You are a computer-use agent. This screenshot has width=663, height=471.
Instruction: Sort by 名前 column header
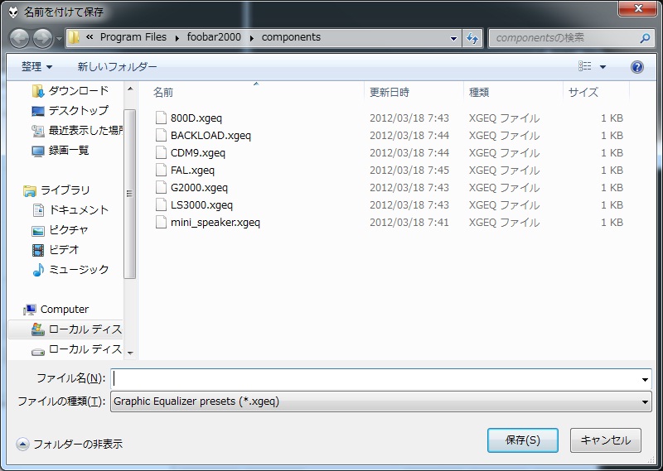163,92
